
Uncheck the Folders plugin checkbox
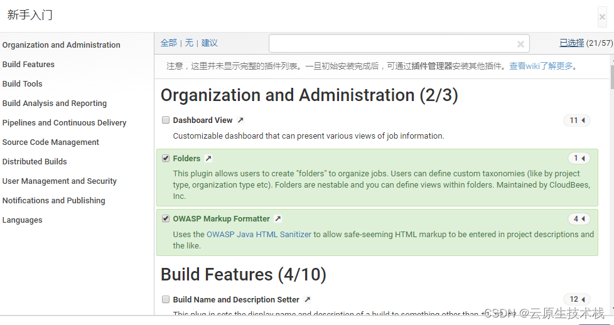pos(166,158)
